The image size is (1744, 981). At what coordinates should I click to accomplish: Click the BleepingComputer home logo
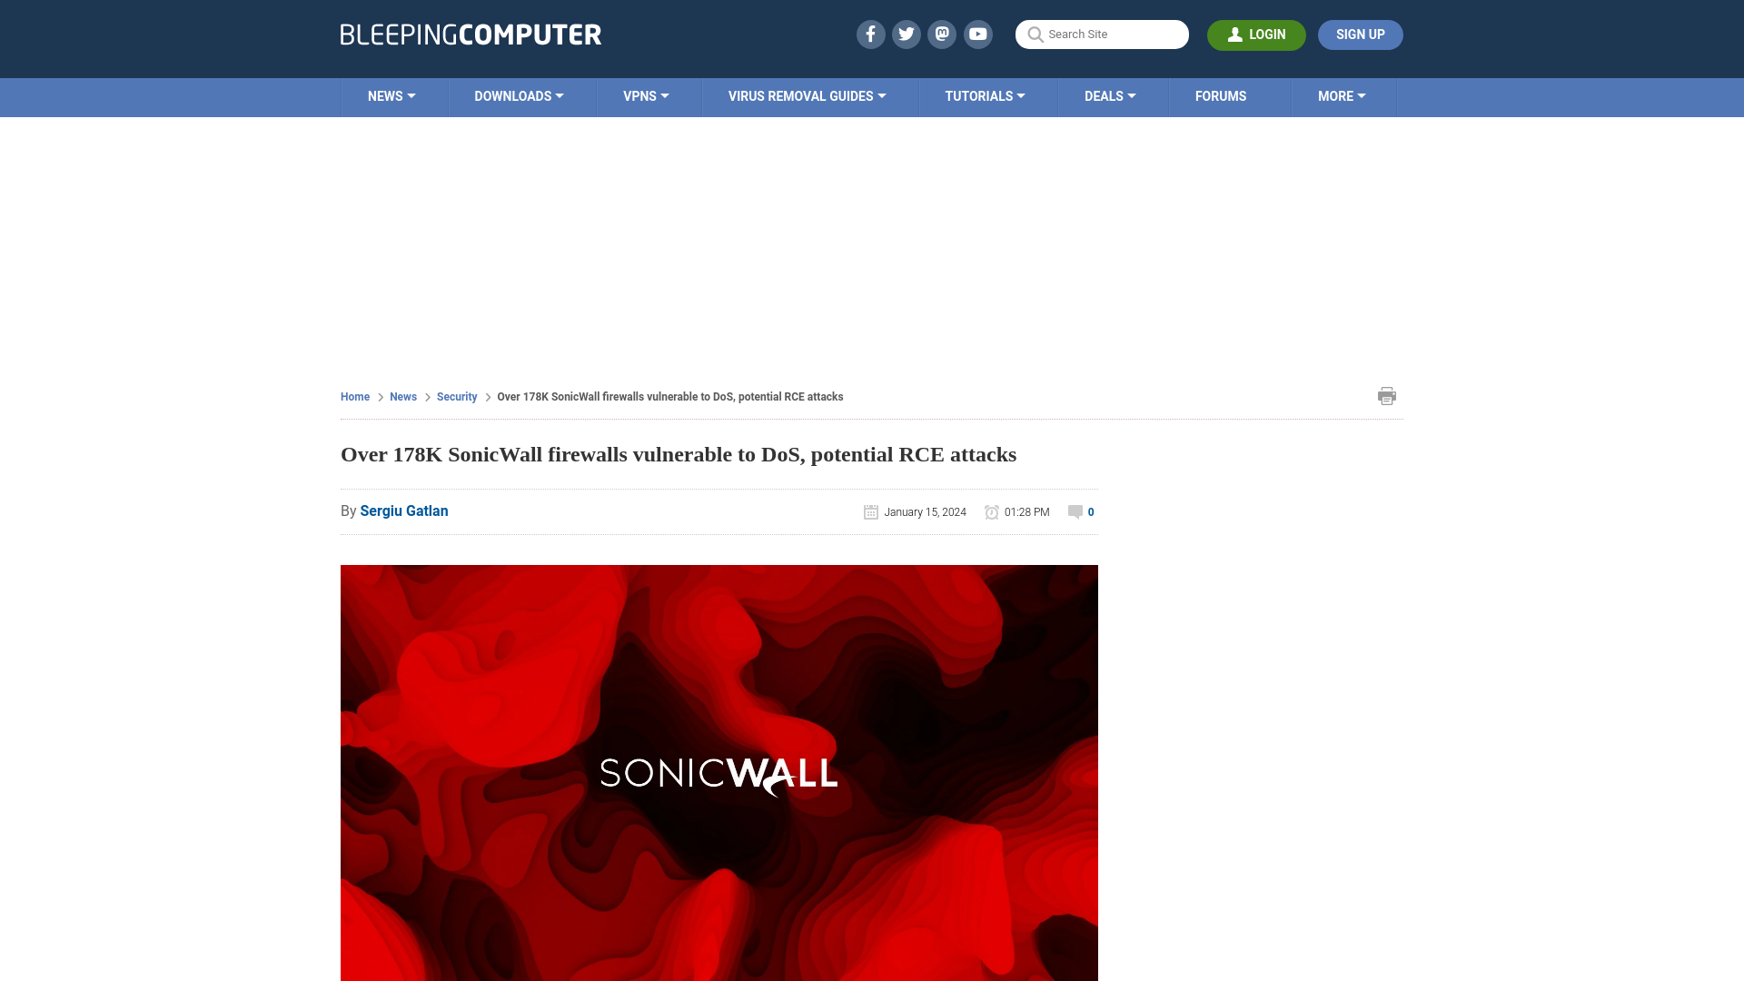pos(470,34)
